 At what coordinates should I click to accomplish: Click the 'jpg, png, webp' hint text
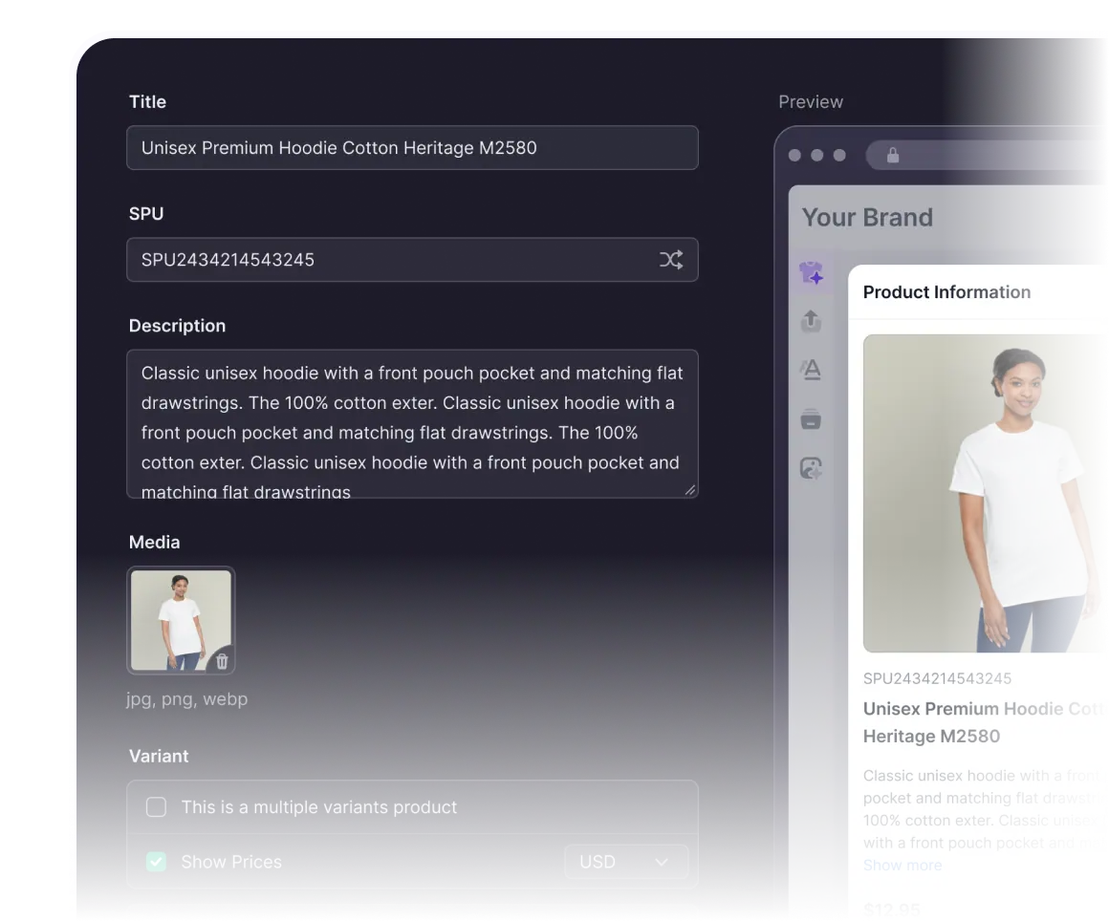coord(186,699)
